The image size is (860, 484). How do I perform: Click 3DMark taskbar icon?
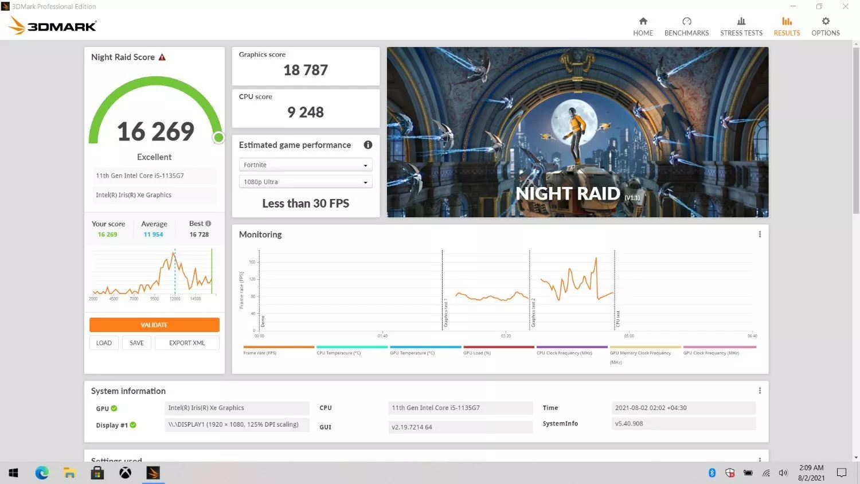153,473
